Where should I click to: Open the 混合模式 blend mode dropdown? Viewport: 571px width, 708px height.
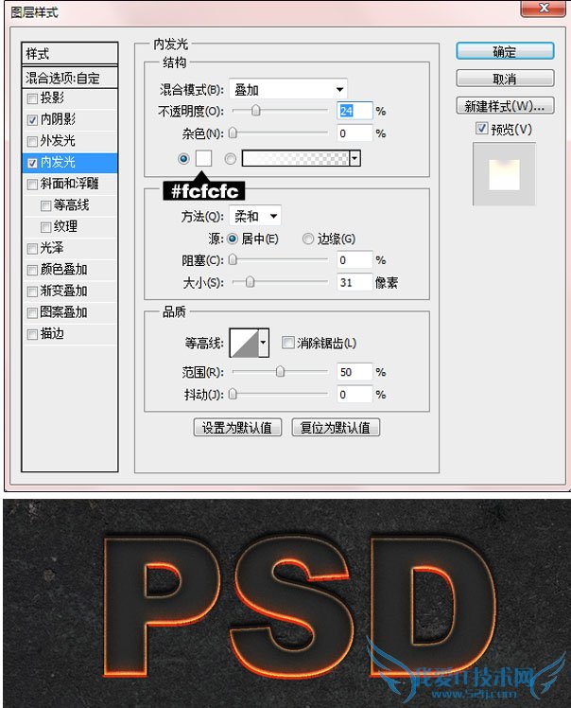pyautogui.click(x=288, y=89)
